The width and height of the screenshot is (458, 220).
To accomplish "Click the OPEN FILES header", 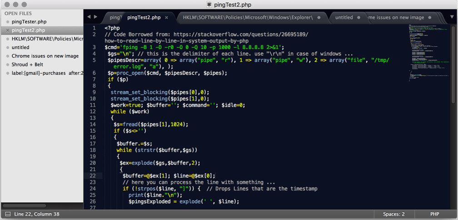I will [18, 14].
